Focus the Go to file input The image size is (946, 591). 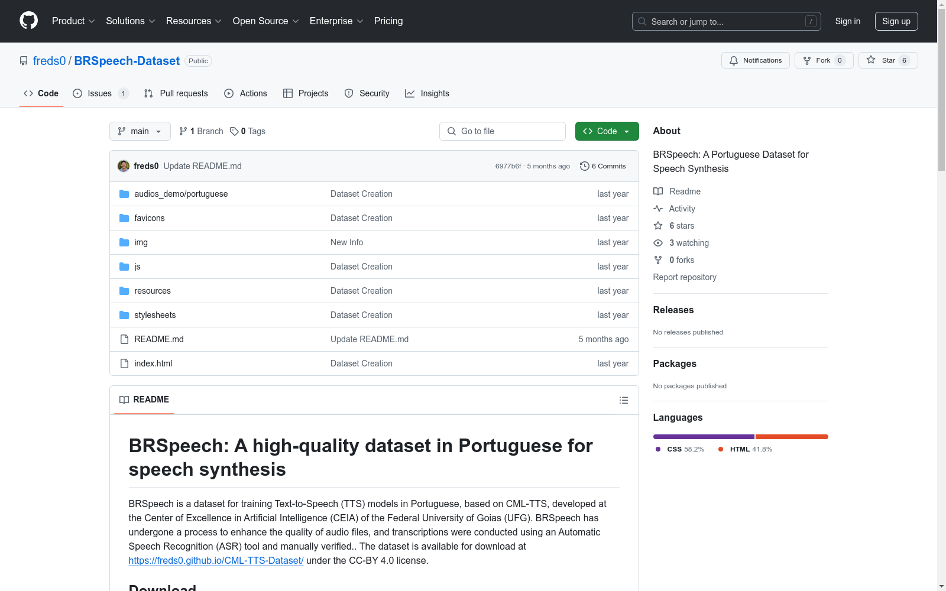pos(503,131)
